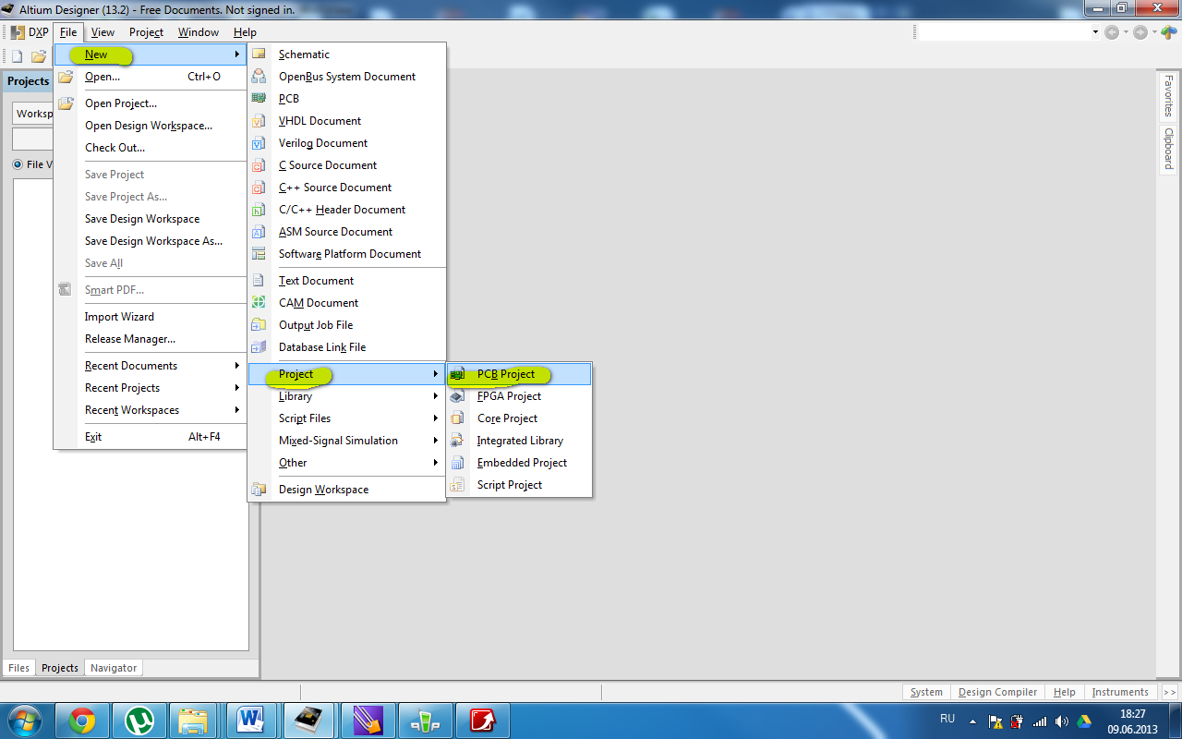Viewport: 1182px width, 739px height.
Task: Click the Integrated Library icon
Action: point(457,441)
